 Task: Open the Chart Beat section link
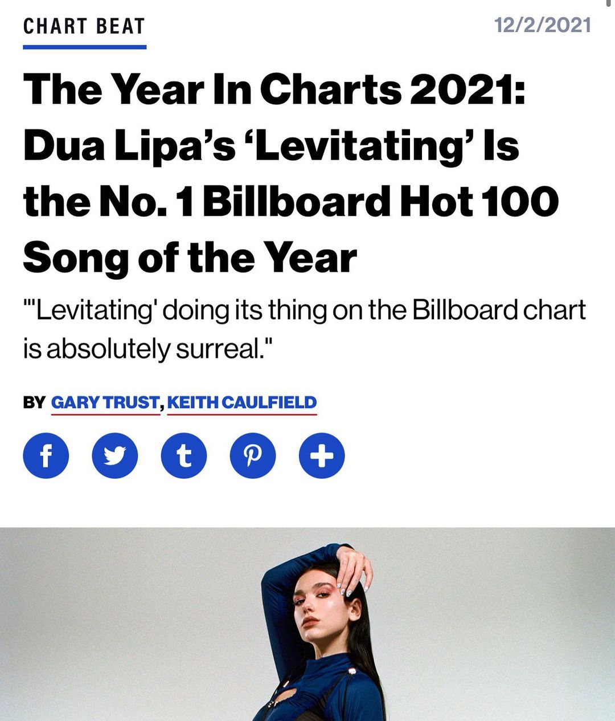[84, 26]
